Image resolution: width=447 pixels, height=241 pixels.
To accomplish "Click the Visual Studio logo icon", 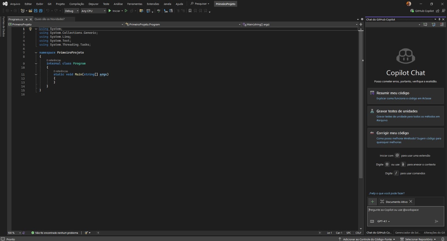I will [5, 4].
